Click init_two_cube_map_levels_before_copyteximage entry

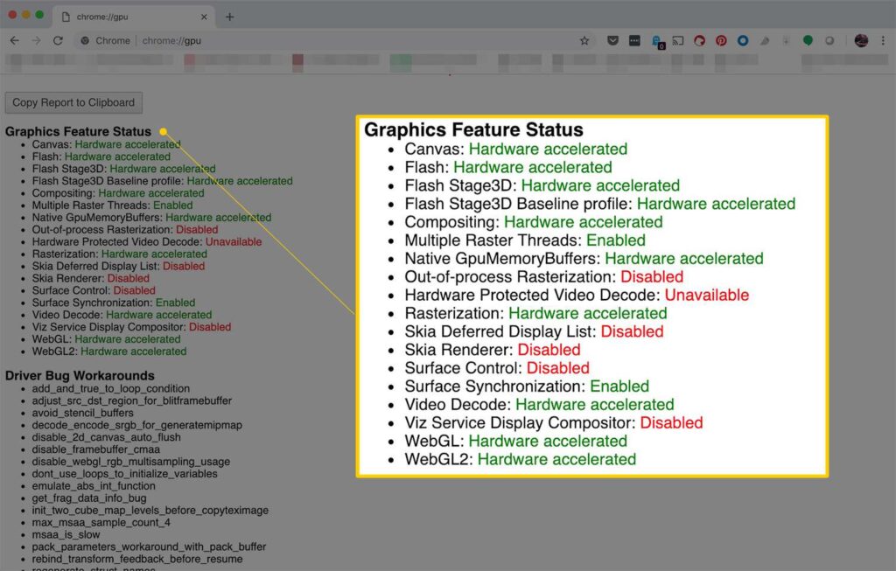(x=150, y=511)
